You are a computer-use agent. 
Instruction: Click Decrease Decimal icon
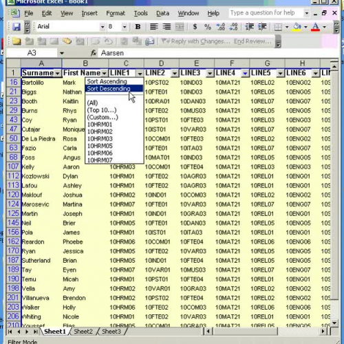[x=233, y=27]
